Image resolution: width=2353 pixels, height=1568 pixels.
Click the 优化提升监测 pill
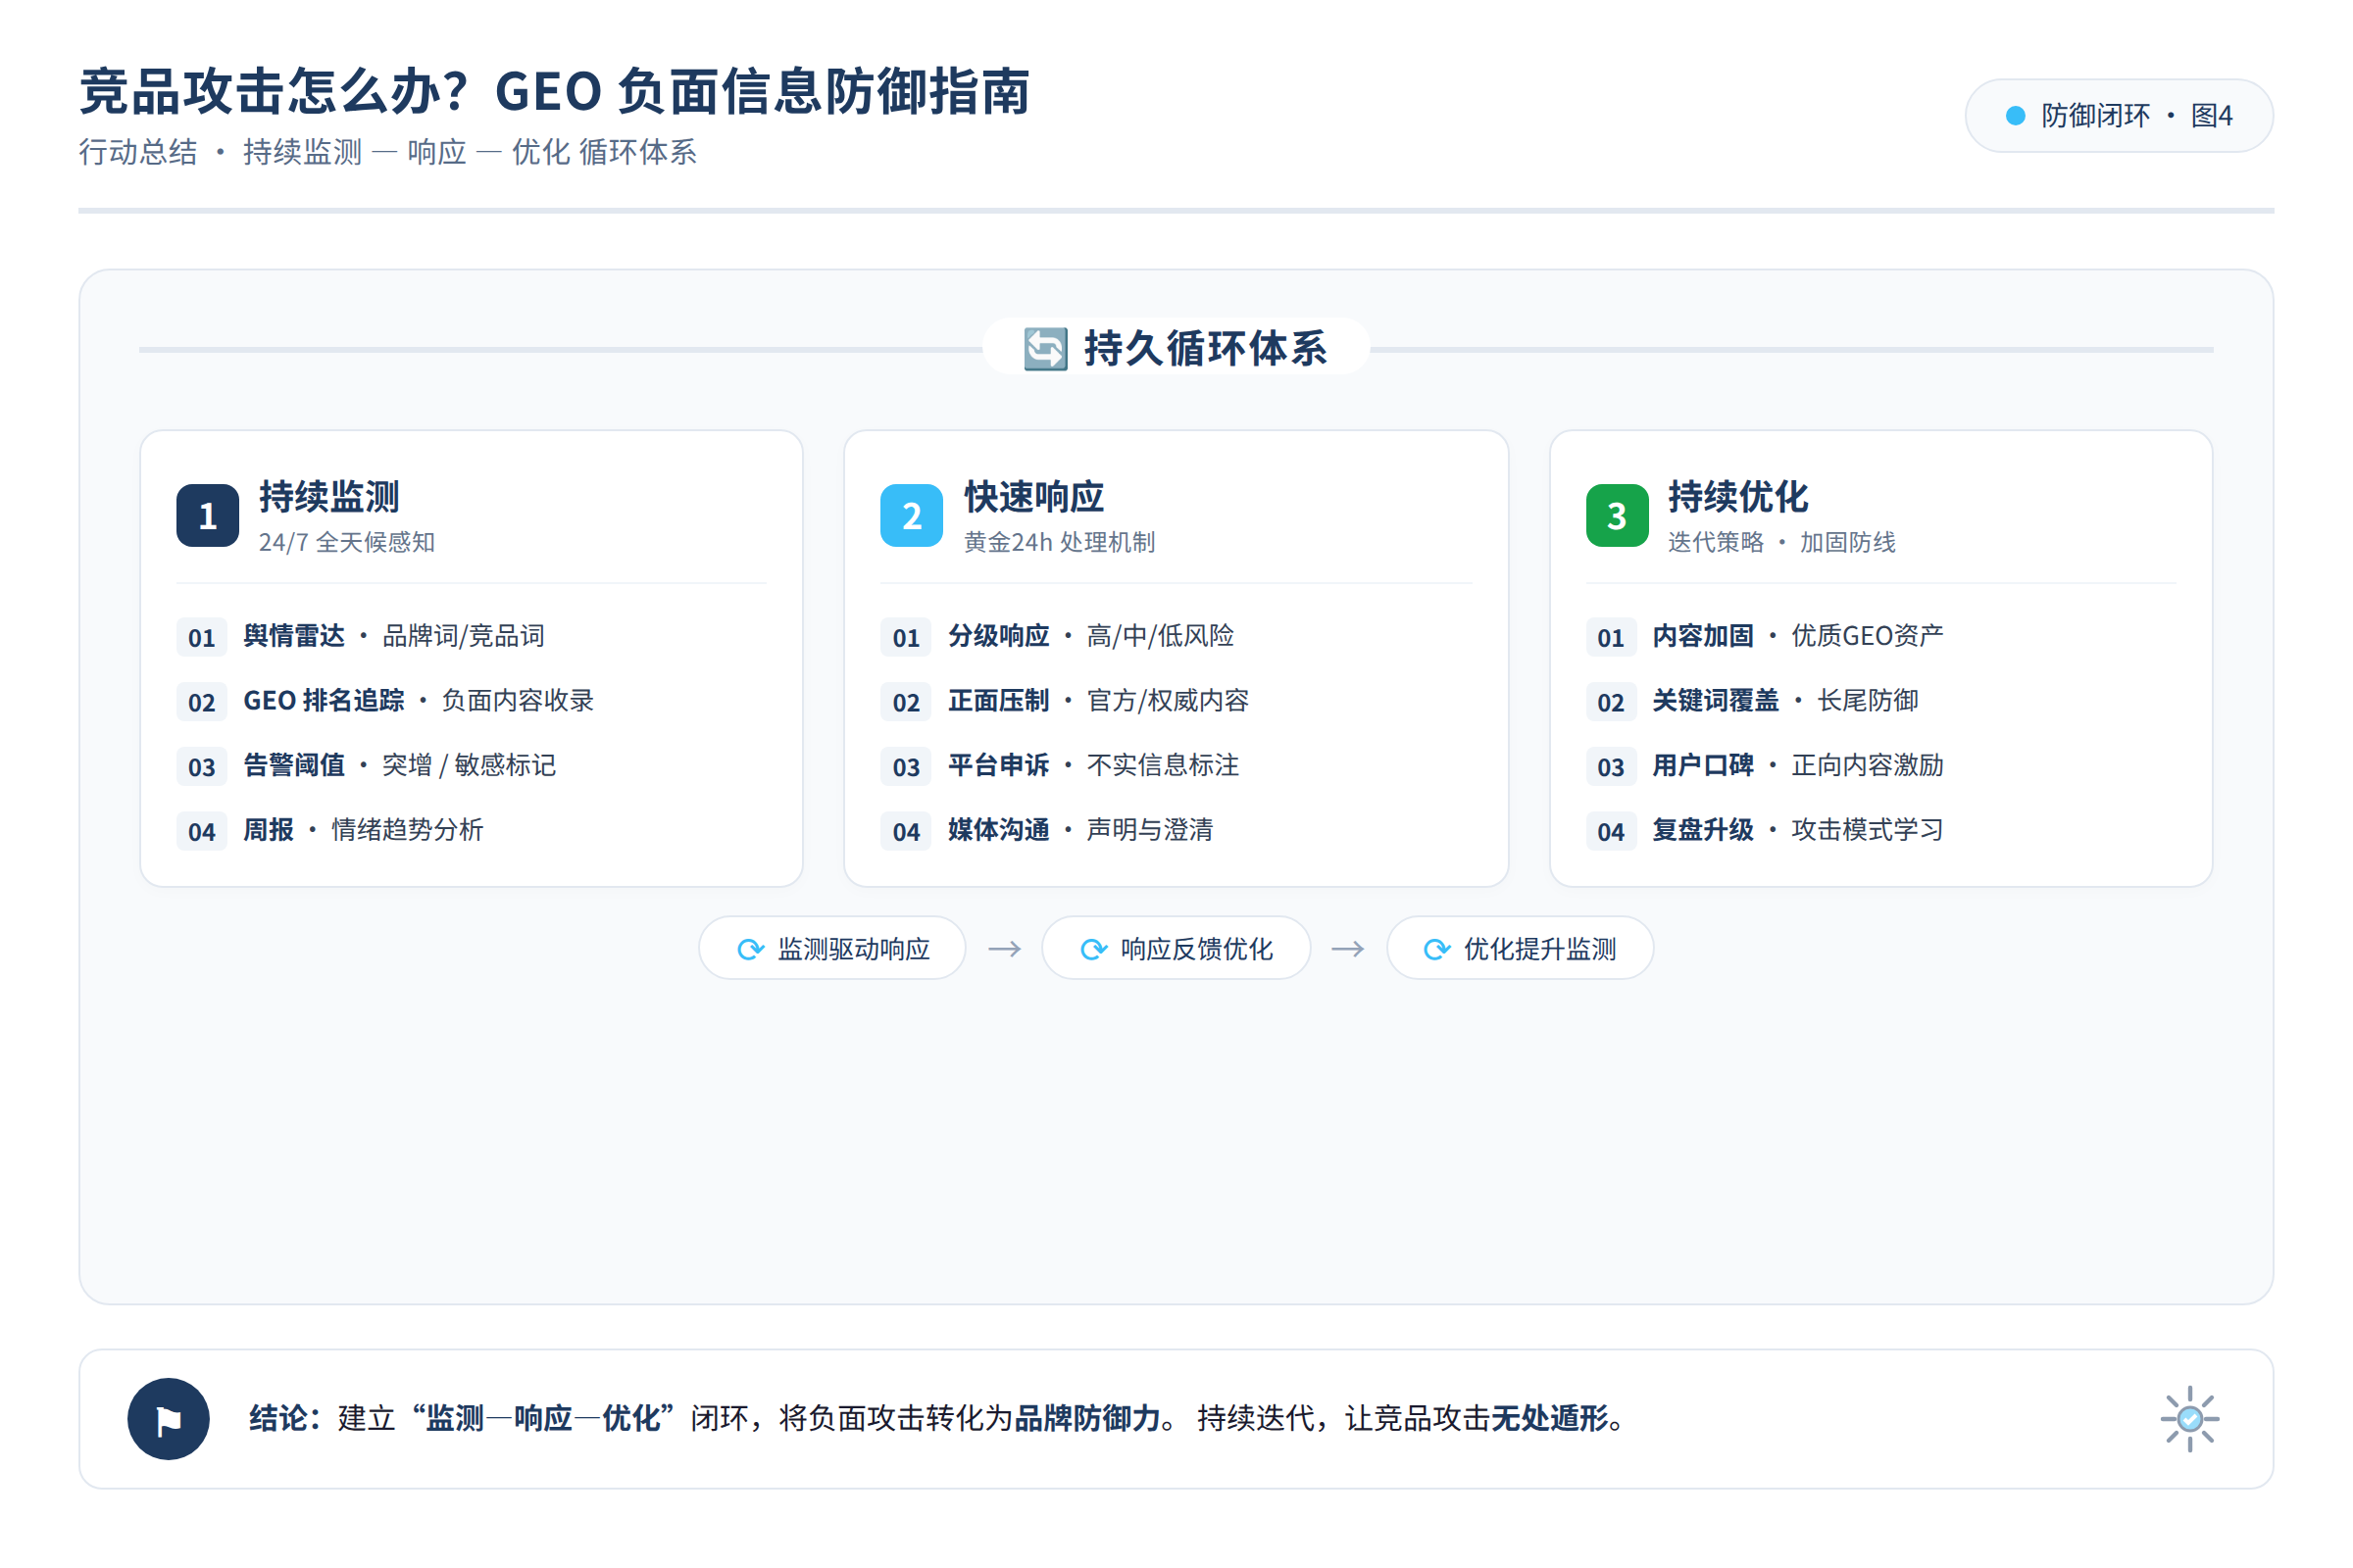(1520, 948)
